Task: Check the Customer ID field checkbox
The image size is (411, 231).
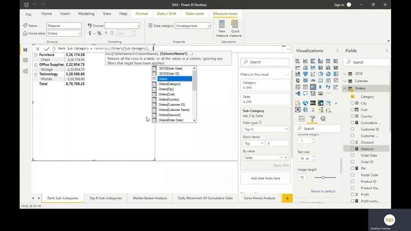Action: [353, 129]
